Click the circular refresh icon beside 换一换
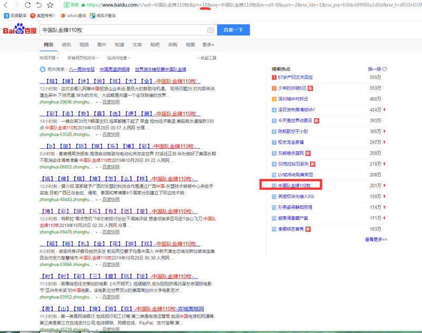Image resolution: width=422 pixels, height=333 pixels. coord(385,69)
